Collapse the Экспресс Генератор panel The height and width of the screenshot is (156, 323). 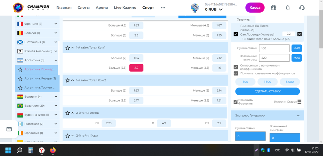(x=298, y=116)
